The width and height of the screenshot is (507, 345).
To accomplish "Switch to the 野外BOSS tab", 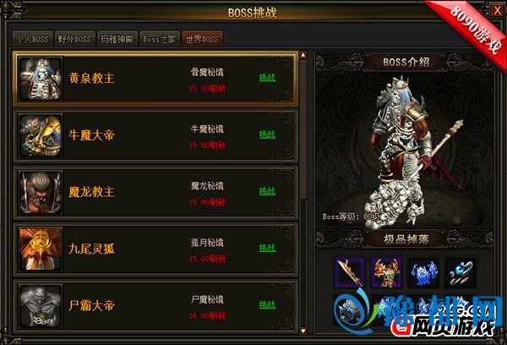I will pos(74,39).
